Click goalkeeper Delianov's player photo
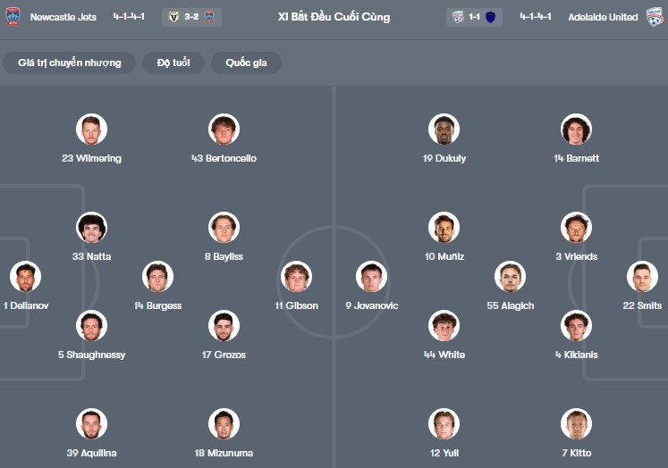The image size is (668, 468). click(x=25, y=277)
